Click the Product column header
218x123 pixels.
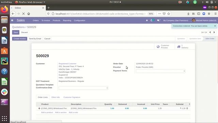pyautogui.click(x=45, y=104)
